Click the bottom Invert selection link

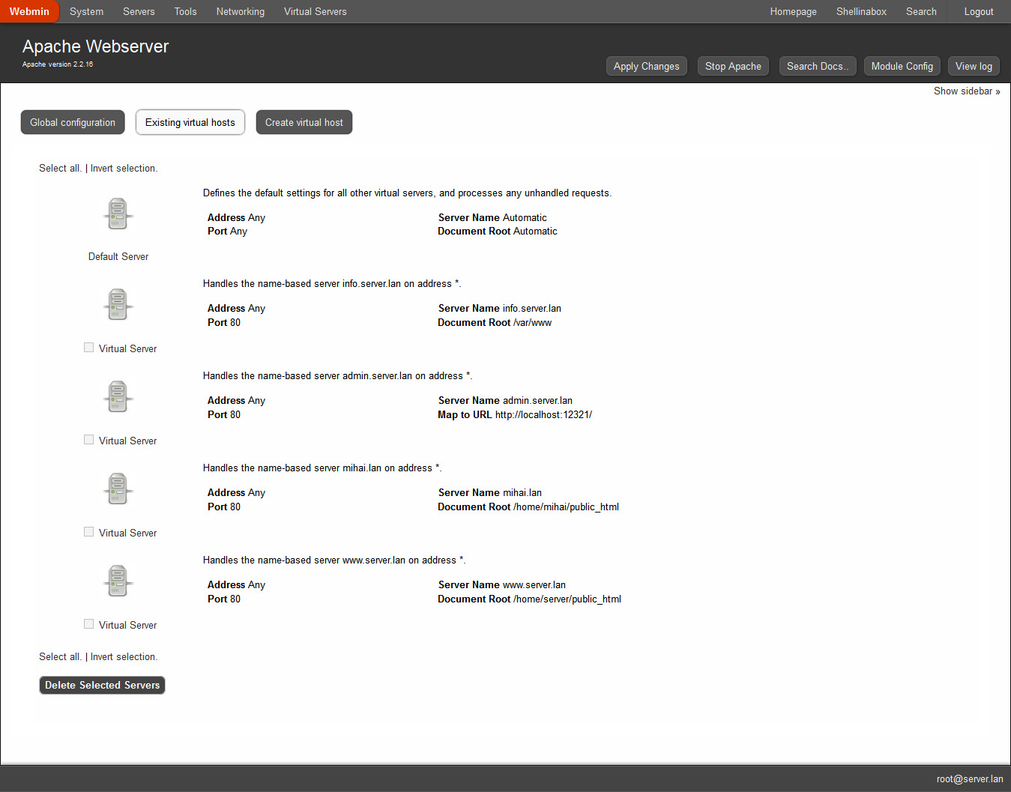coord(124,657)
